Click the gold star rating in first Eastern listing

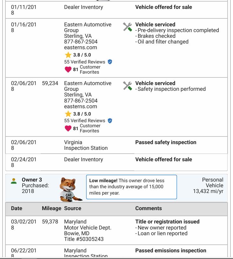click(x=68, y=55)
